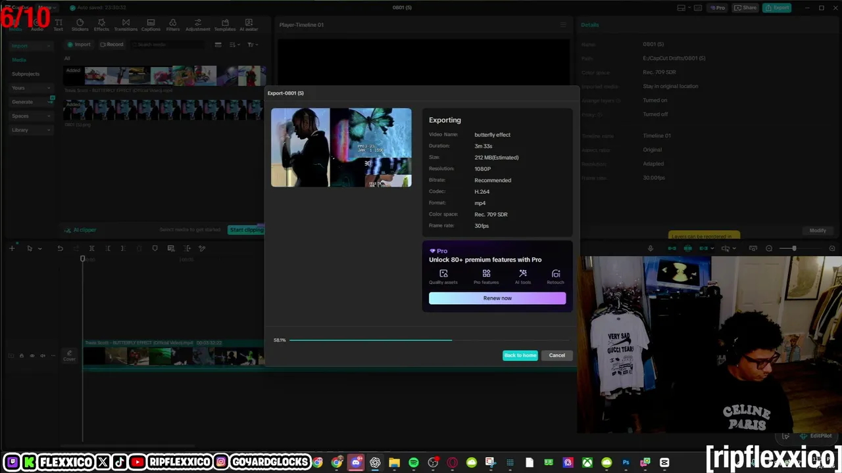842x473 pixels.
Task: Click the split clip icon in timeline toolbar
Action: tap(91, 248)
